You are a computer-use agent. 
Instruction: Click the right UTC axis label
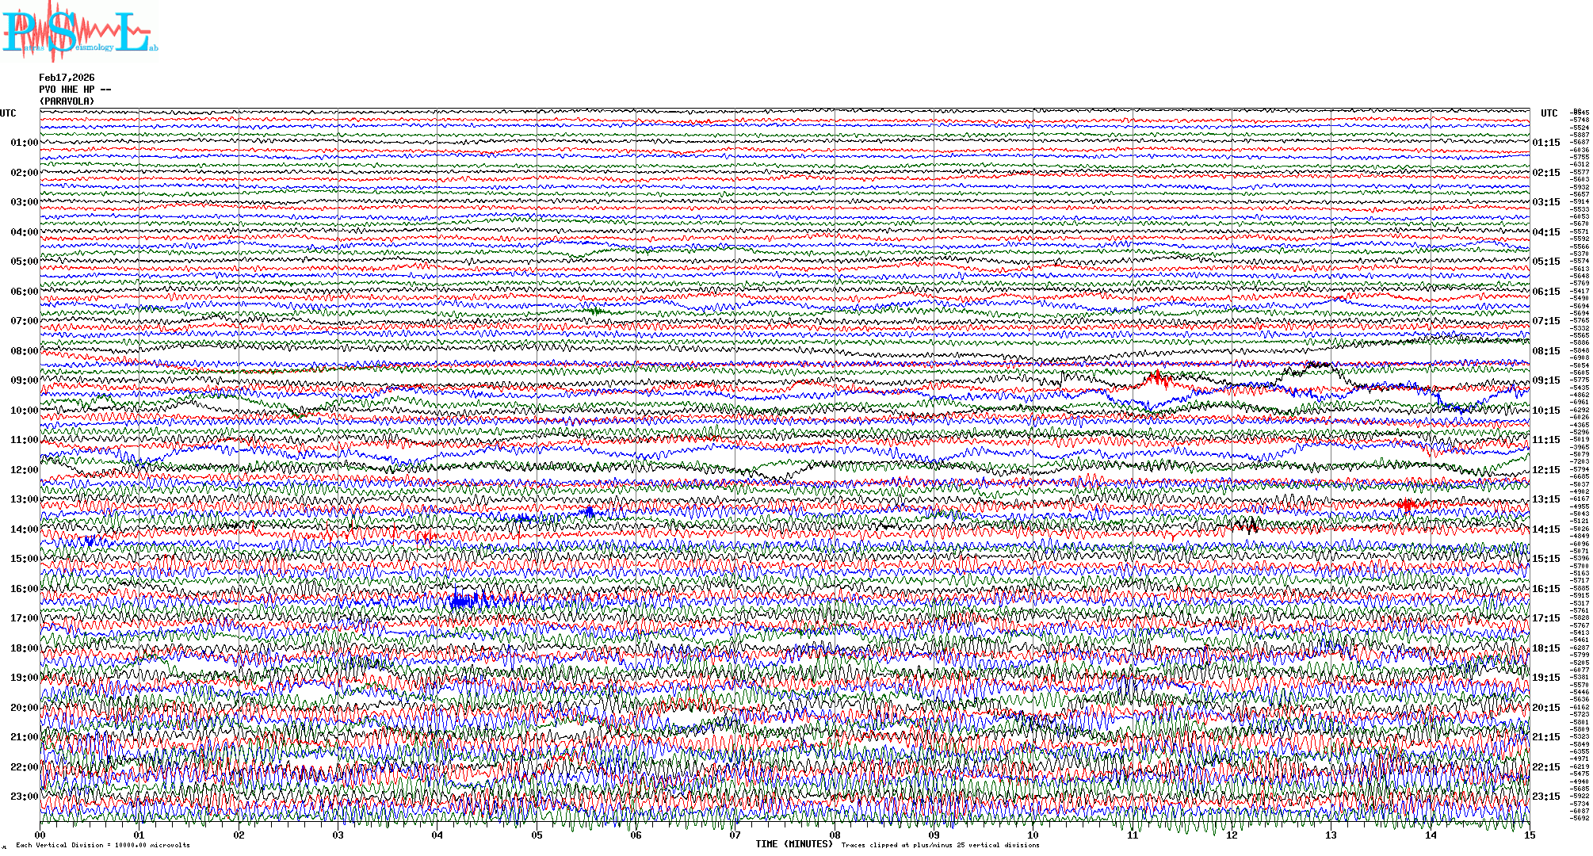[x=1549, y=113]
